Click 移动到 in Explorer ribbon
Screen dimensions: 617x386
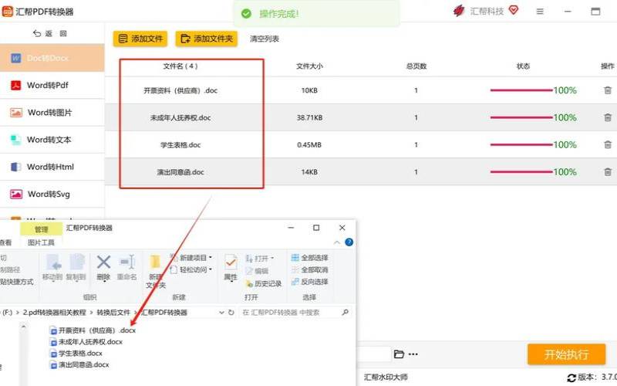(52, 268)
